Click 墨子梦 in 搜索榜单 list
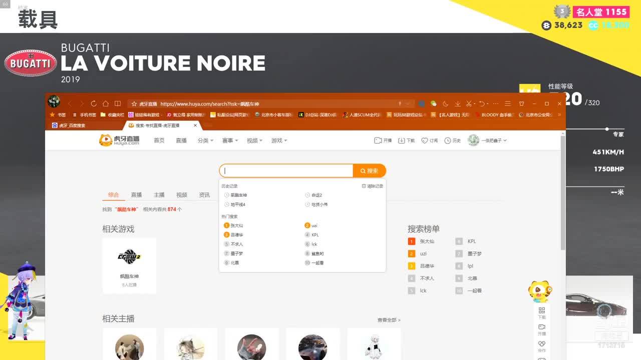Viewport: 641px width, 360px height. pos(475,253)
